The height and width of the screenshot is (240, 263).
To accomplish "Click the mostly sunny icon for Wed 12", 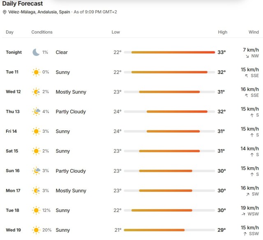I will (x=36, y=92).
